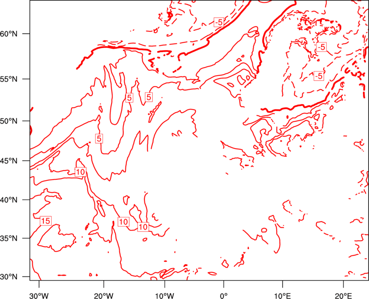Click the boxed 15 contour label
369x299 pixels.
[46, 221]
